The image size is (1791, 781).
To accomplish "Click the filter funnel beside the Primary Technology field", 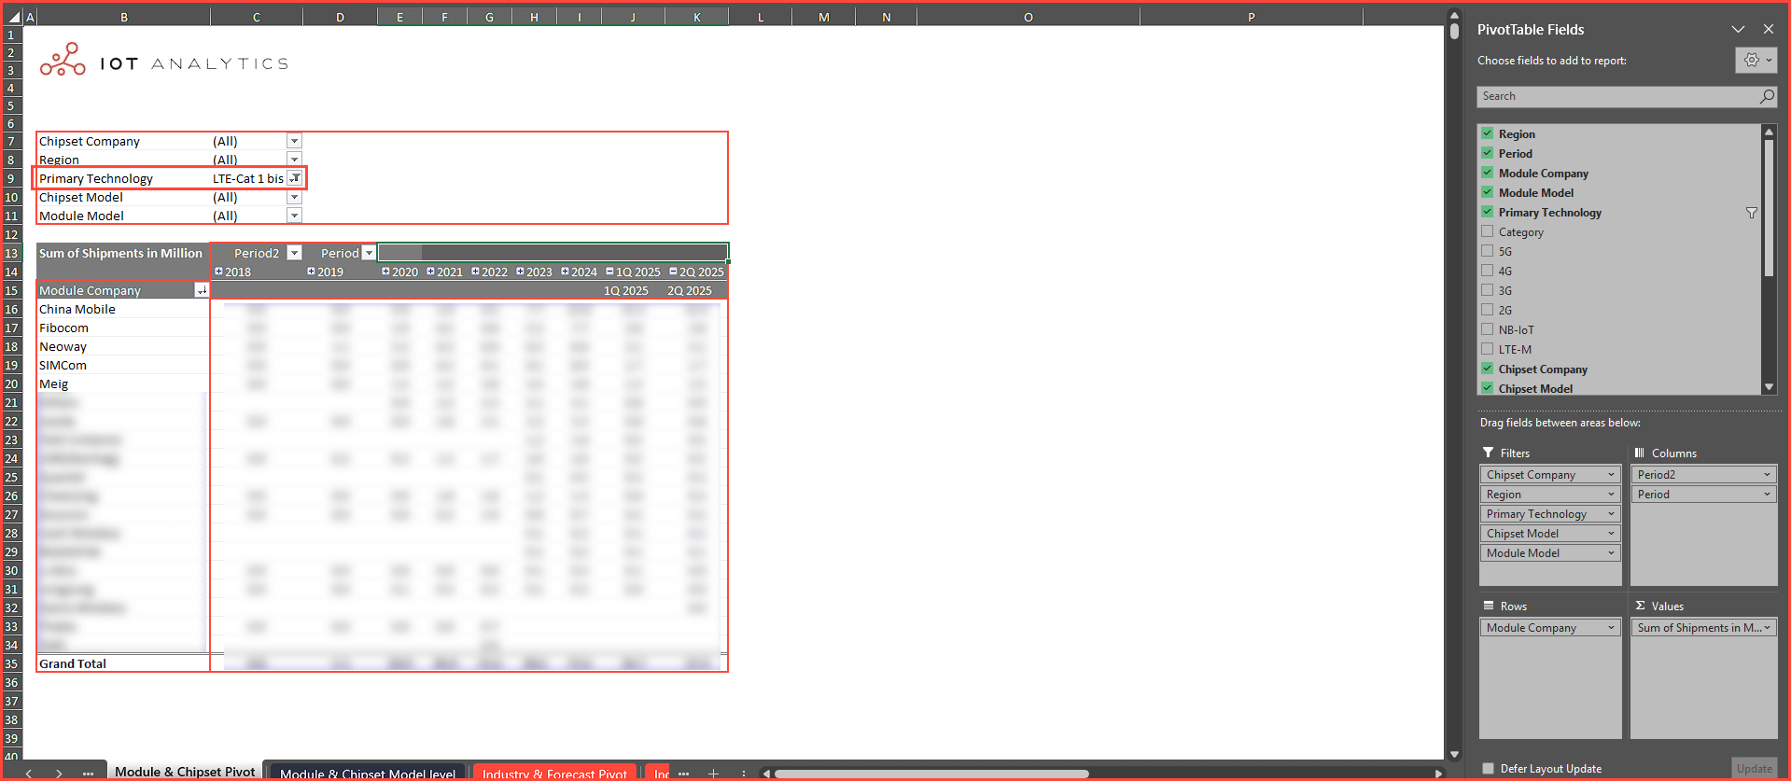I will pos(1751,213).
